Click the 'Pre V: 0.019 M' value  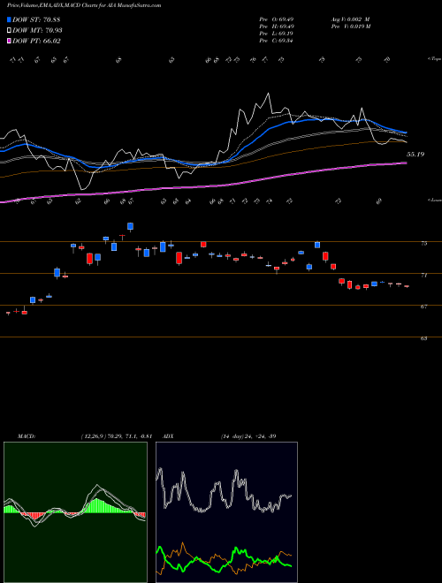pyautogui.click(x=351, y=26)
